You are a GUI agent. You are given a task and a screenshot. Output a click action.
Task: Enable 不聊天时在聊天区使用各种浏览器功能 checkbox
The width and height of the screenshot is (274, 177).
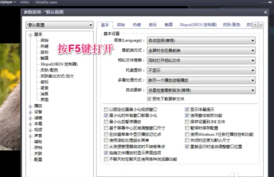(x=106, y=159)
